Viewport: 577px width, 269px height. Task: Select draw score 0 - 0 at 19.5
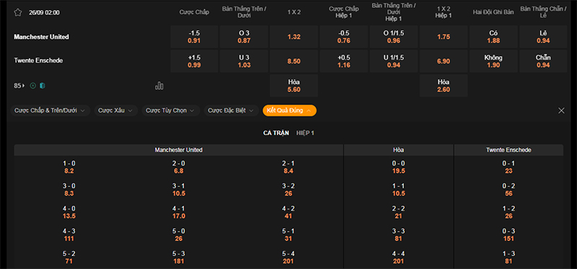coord(399,167)
